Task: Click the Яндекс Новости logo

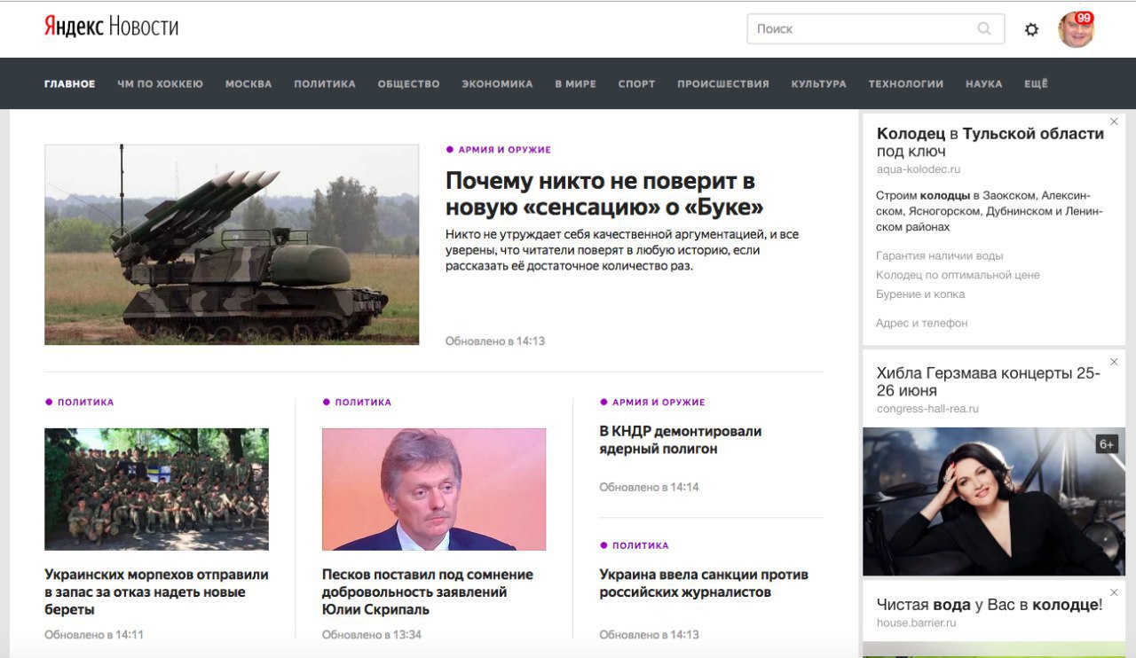Action: click(111, 27)
